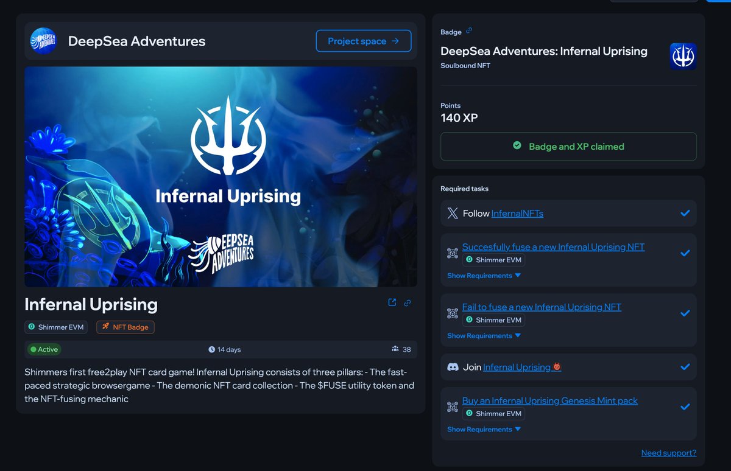Click the Infernal Uprising heading below banner
731x471 pixels.
(91, 304)
